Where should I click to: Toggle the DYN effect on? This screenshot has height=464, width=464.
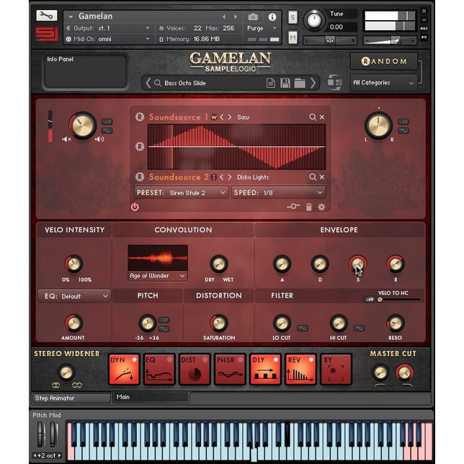coord(124,370)
